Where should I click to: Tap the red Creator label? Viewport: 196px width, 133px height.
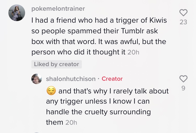[112, 79]
